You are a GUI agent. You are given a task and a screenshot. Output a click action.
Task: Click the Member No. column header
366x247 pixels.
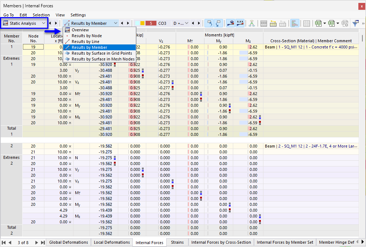(x=11, y=38)
